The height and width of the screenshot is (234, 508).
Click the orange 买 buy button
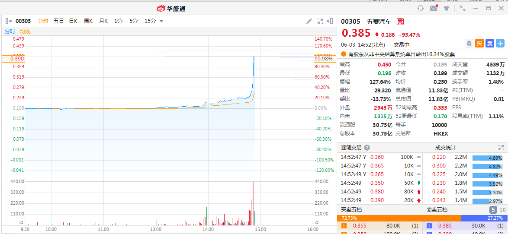479,43
